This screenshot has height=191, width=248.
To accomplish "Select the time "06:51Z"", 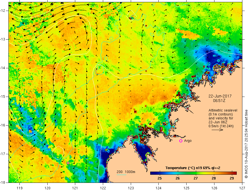I will pos(219,101).
